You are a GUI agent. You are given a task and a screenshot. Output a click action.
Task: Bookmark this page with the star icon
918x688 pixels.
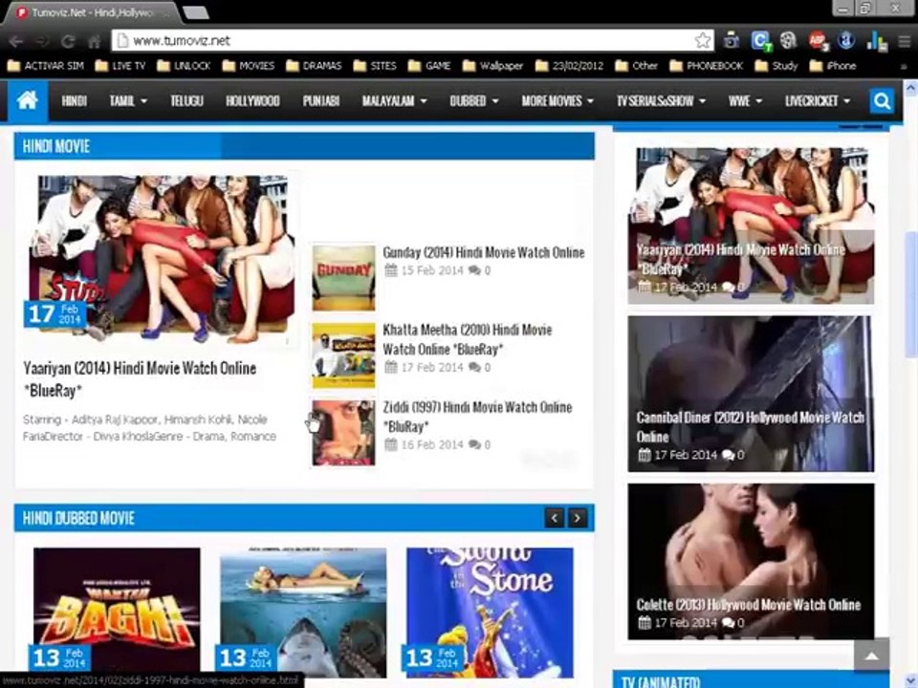[703, 40]
